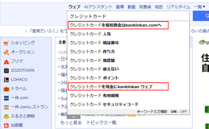Open the 出前館 link
The width and height of the screenshot is (209, 129).
[17, 125]
